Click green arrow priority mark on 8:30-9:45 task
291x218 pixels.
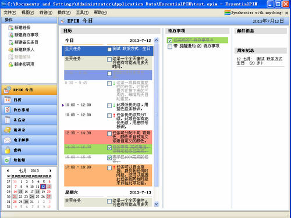[x=114, y=83]
